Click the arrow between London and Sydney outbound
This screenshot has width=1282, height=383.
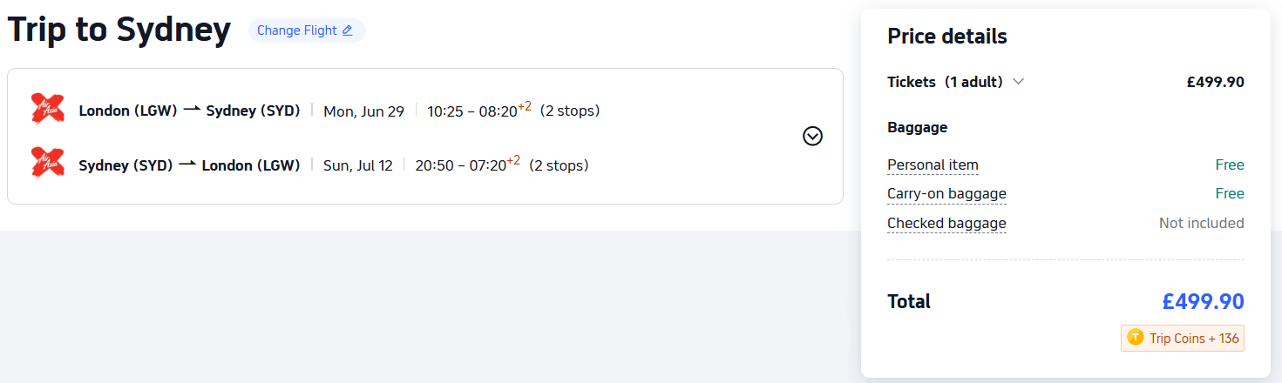(x=192, y=110)
